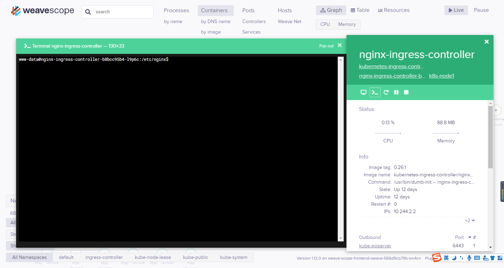The image size is (504, 268).
Task: Pause the live updates
Action: pos(481,10)
